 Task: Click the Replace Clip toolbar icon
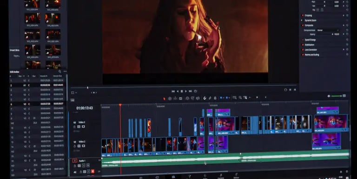(198, 98)
